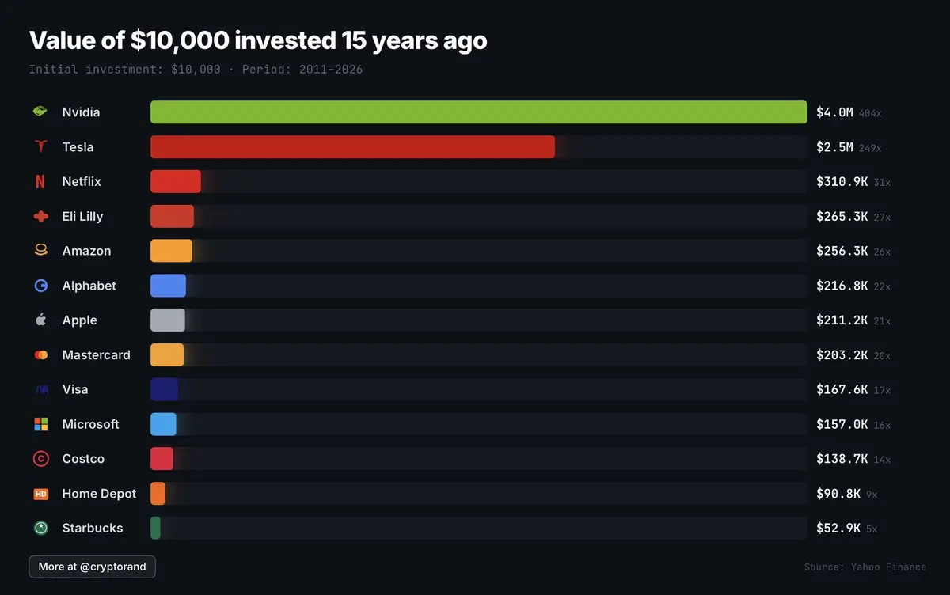
Task: Select the Alphabet G logo
Action: 40,286
